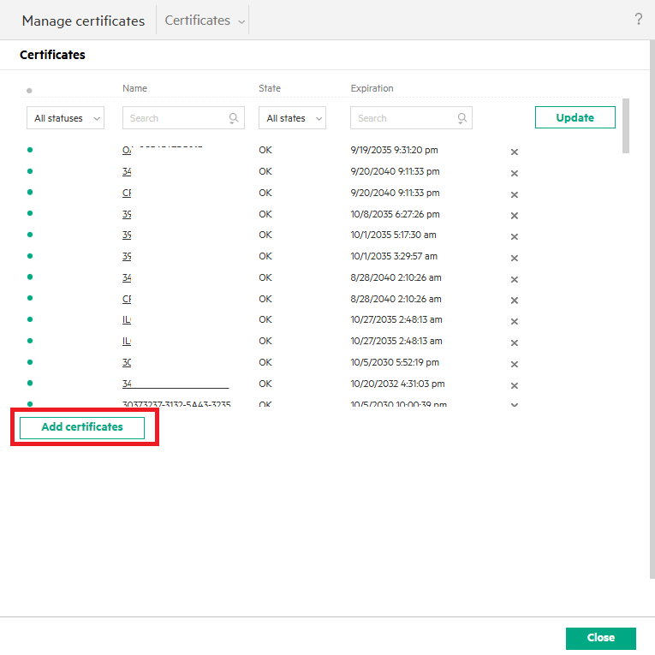Image resolution: width=655 pixels, height=655 pixels.
Task: Open the Certificates view selector dropdown
Action: [205, 21]
